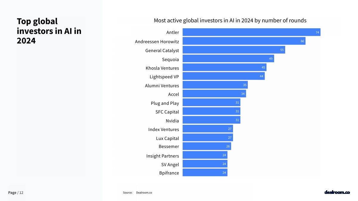This screenshot has width=358, height=201.
Task: Click the dealroom.co logo
Action: [x=337, y=193]
